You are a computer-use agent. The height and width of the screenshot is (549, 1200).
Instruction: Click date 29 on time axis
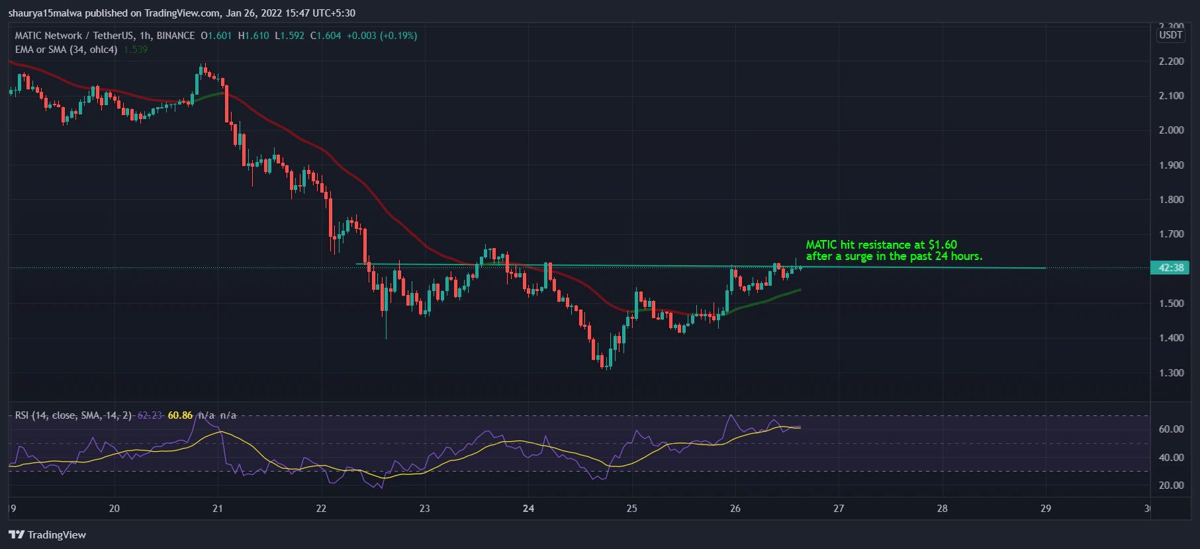click(1046, 508)
